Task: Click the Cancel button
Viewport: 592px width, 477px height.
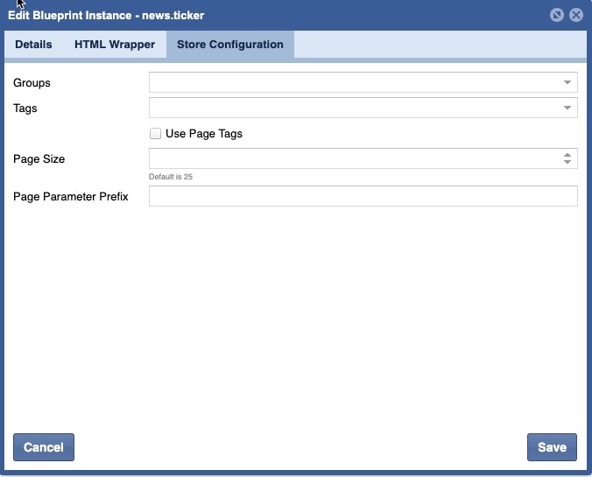Action: coord(44,447)
